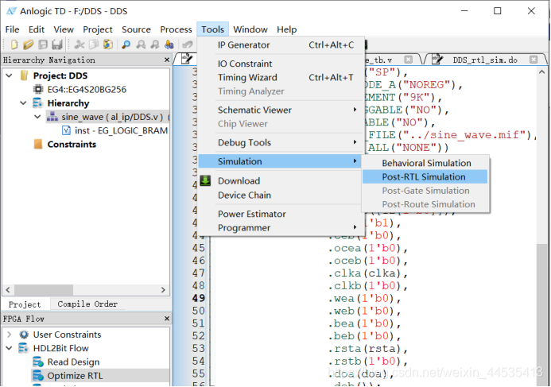Click the User Constraints gear icon
The height and width of the screenshot is (387, 551).
24,335
